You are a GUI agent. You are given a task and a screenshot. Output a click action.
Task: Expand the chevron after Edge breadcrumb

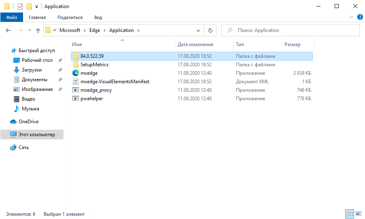pyautogui.click(x=104, y=30)
